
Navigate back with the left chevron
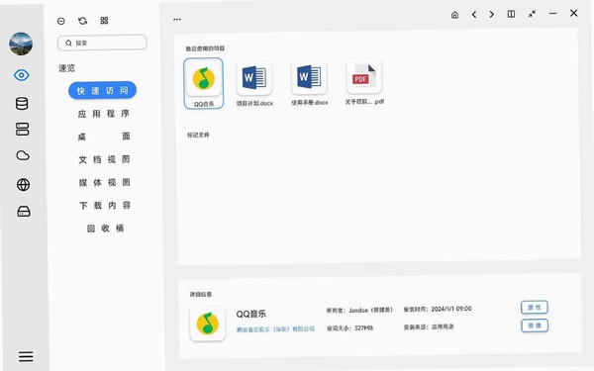[x=474, y=15]
